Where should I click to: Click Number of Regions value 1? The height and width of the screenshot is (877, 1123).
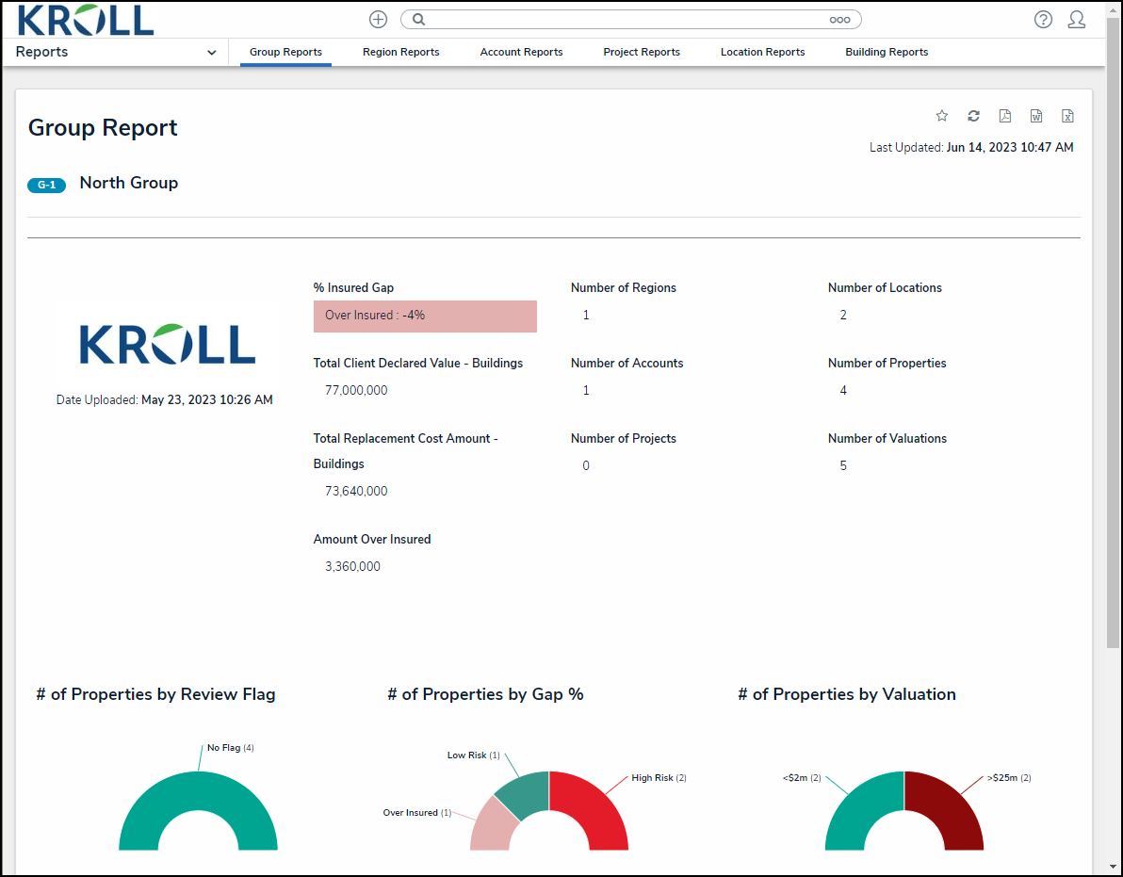[586, 315]
